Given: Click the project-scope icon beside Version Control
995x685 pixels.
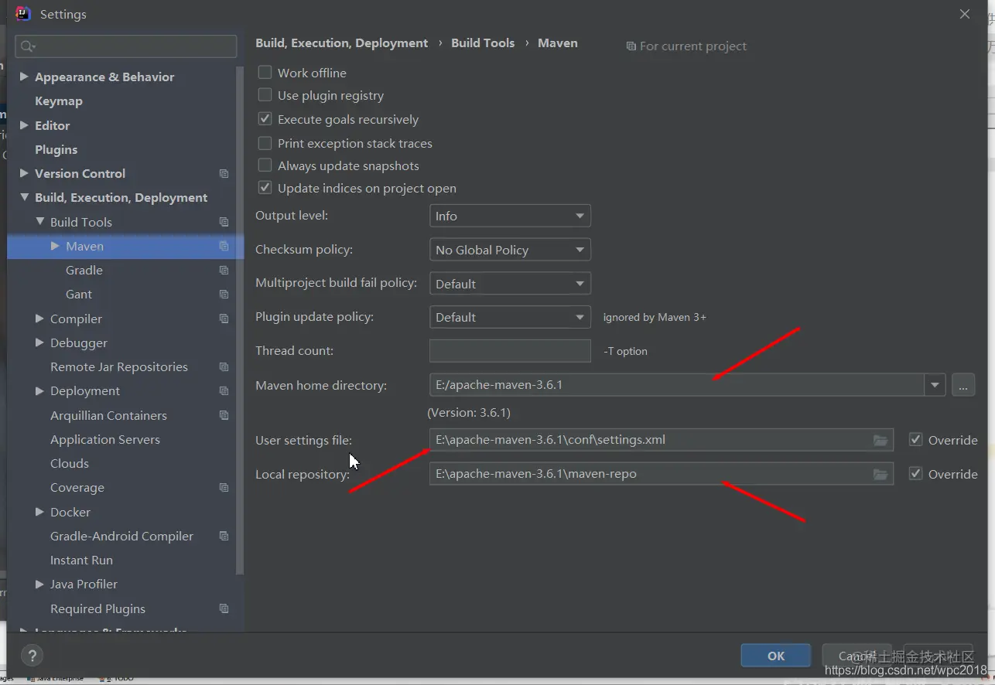Looking at the screenshot, I should (x=224, y=174).
